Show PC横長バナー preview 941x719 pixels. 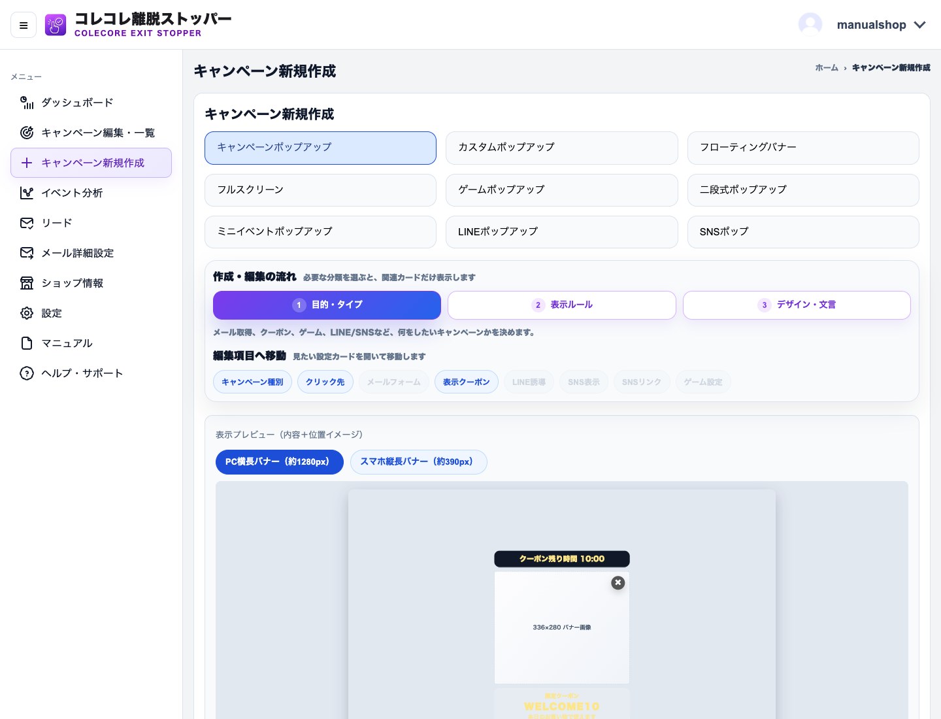pyautogui.click(x=280, y=462)
